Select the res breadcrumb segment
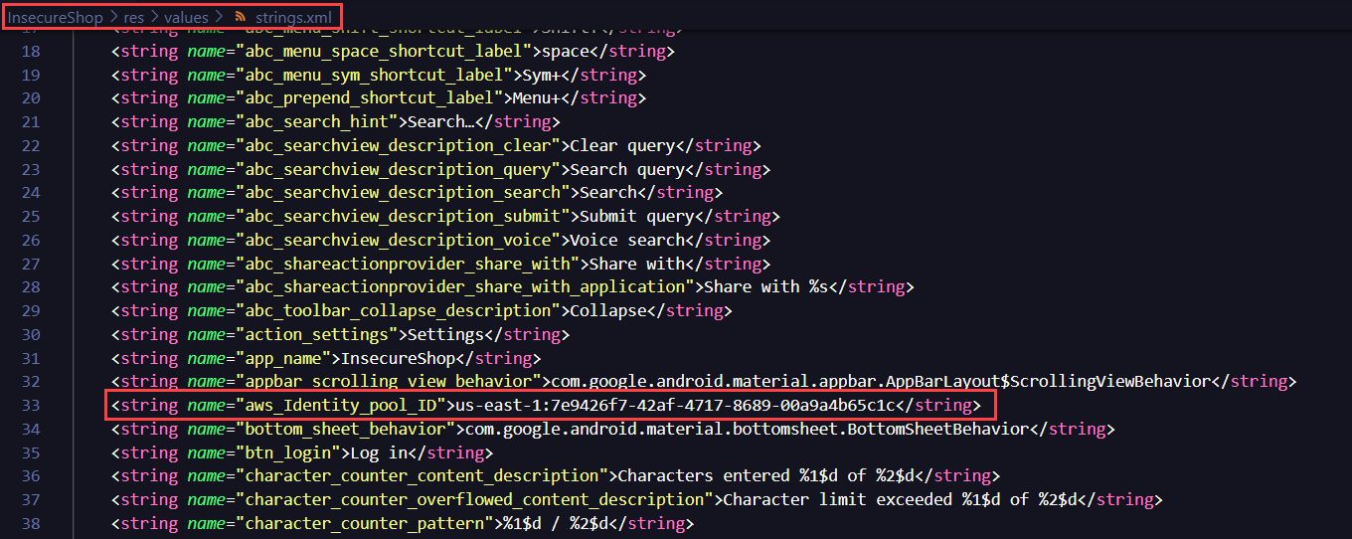Image resolution: width=1352 pixels, height=539 pixels. coord(133,18)
